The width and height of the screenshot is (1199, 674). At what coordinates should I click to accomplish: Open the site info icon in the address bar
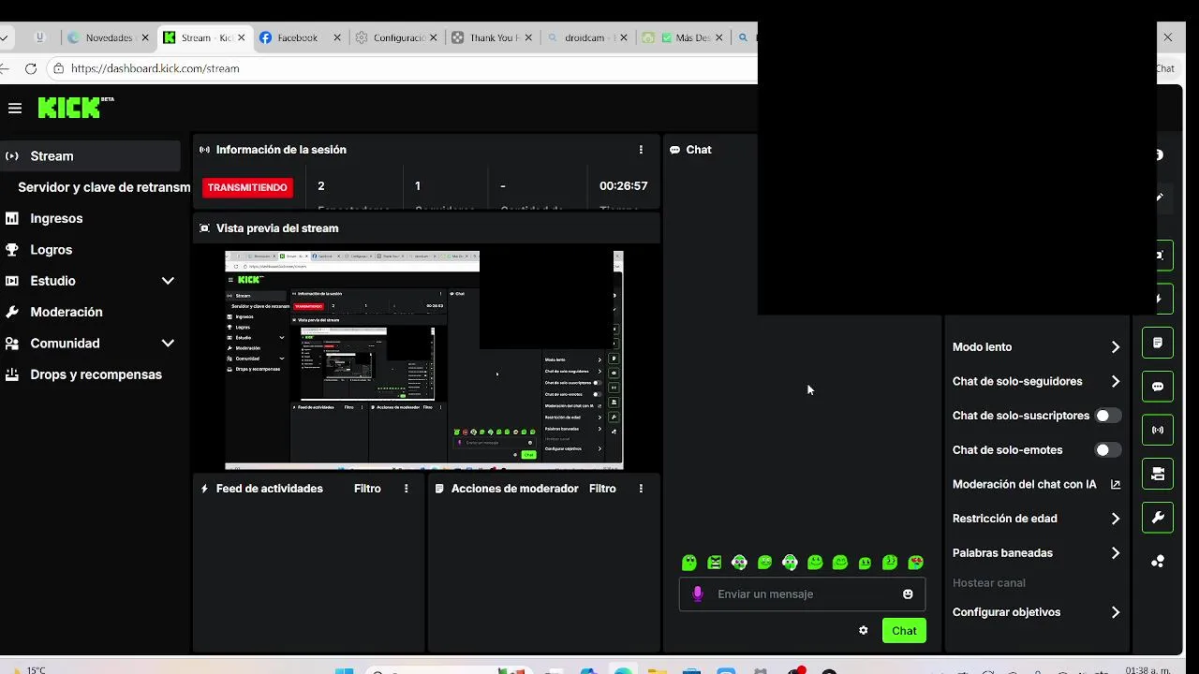coord(58,68)
